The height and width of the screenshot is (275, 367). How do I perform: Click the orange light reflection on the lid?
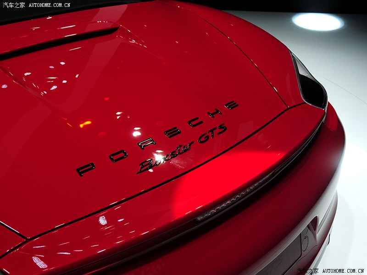[85, 124]
